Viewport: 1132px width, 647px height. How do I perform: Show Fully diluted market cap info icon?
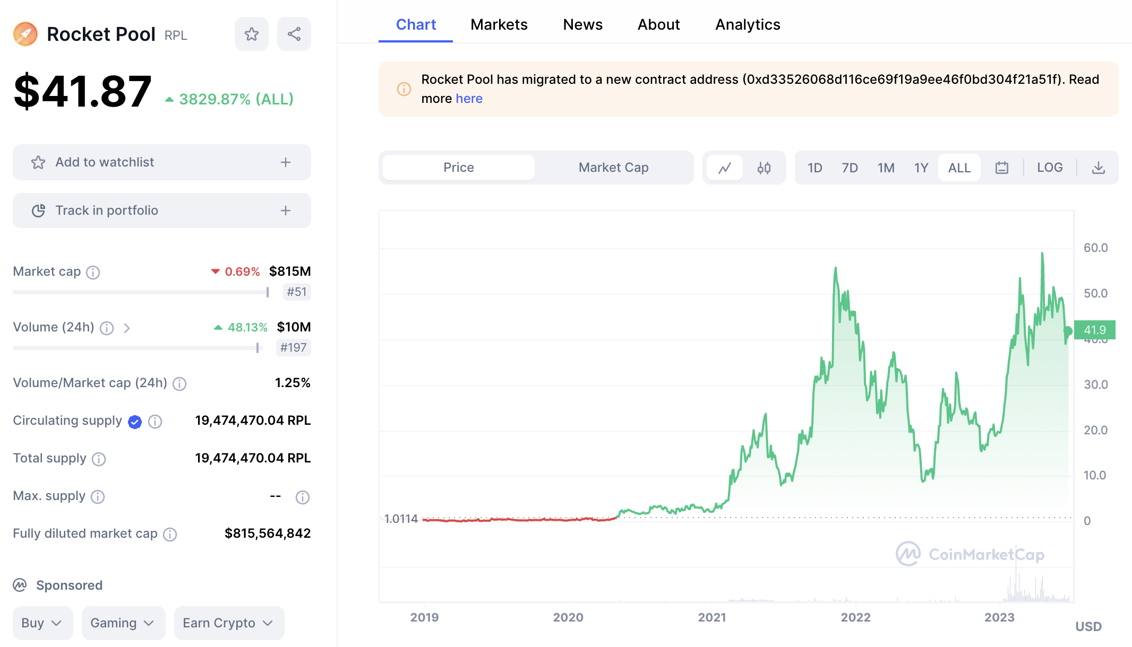pos(170,535)
